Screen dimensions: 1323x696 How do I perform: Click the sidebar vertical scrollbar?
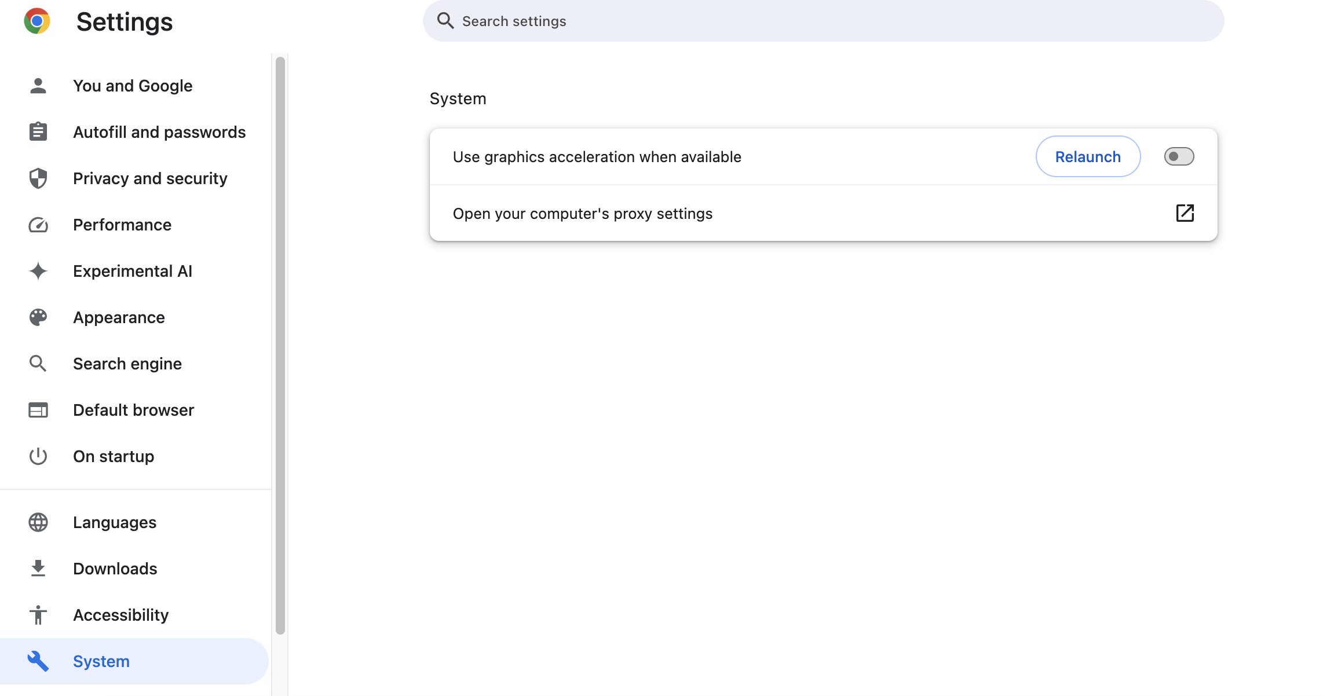(280, 345)
